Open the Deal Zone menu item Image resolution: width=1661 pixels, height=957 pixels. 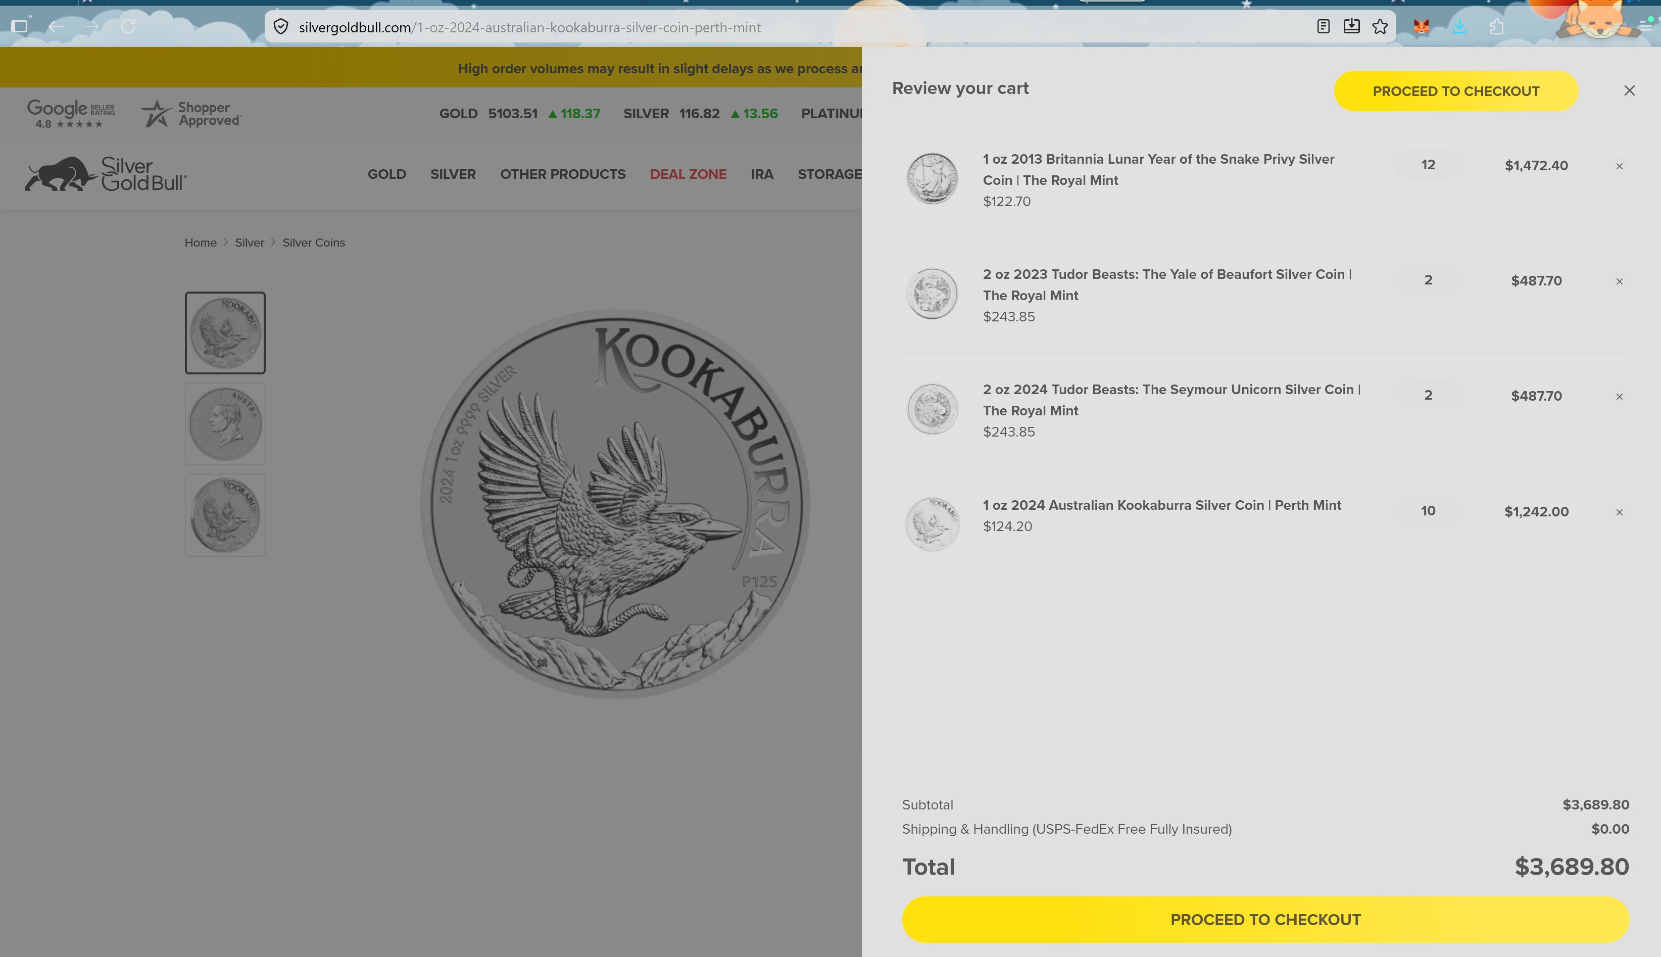click(x=688, y=174)
